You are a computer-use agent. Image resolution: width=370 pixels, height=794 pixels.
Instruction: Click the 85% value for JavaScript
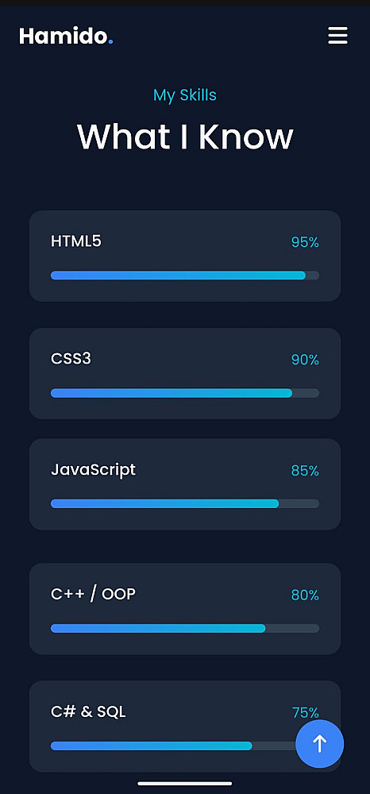[305, 471]
